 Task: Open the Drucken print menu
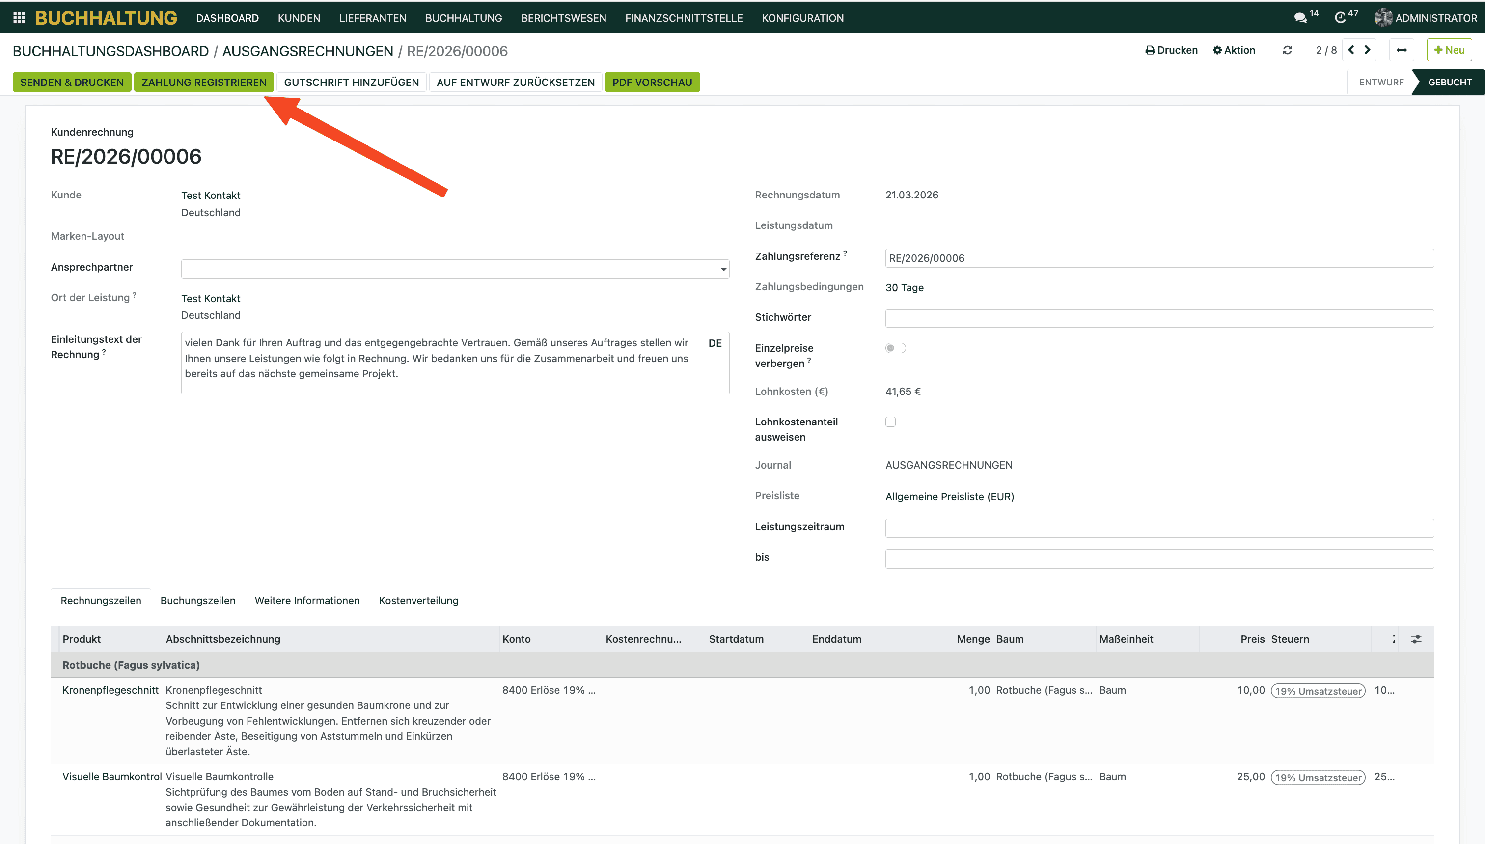click(1171, 51)
